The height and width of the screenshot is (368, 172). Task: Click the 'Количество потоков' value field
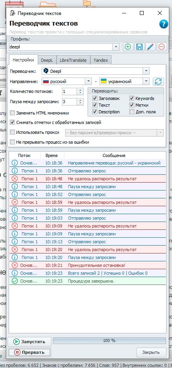click(70, 92)
